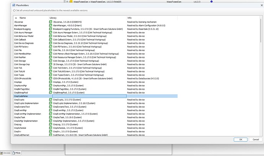Click the empty library field for CmpCodeMeter

[90, 96]
